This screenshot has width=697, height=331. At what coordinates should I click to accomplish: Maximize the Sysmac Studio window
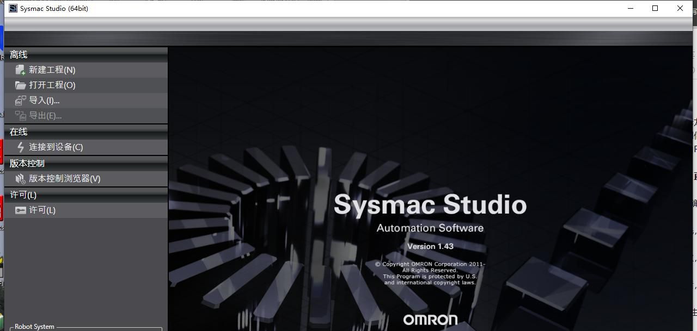coord(655,8)
